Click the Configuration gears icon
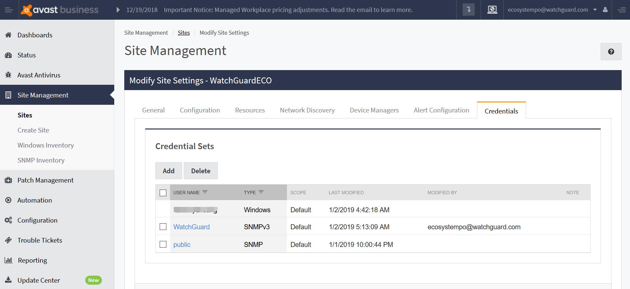 [8, 220]
